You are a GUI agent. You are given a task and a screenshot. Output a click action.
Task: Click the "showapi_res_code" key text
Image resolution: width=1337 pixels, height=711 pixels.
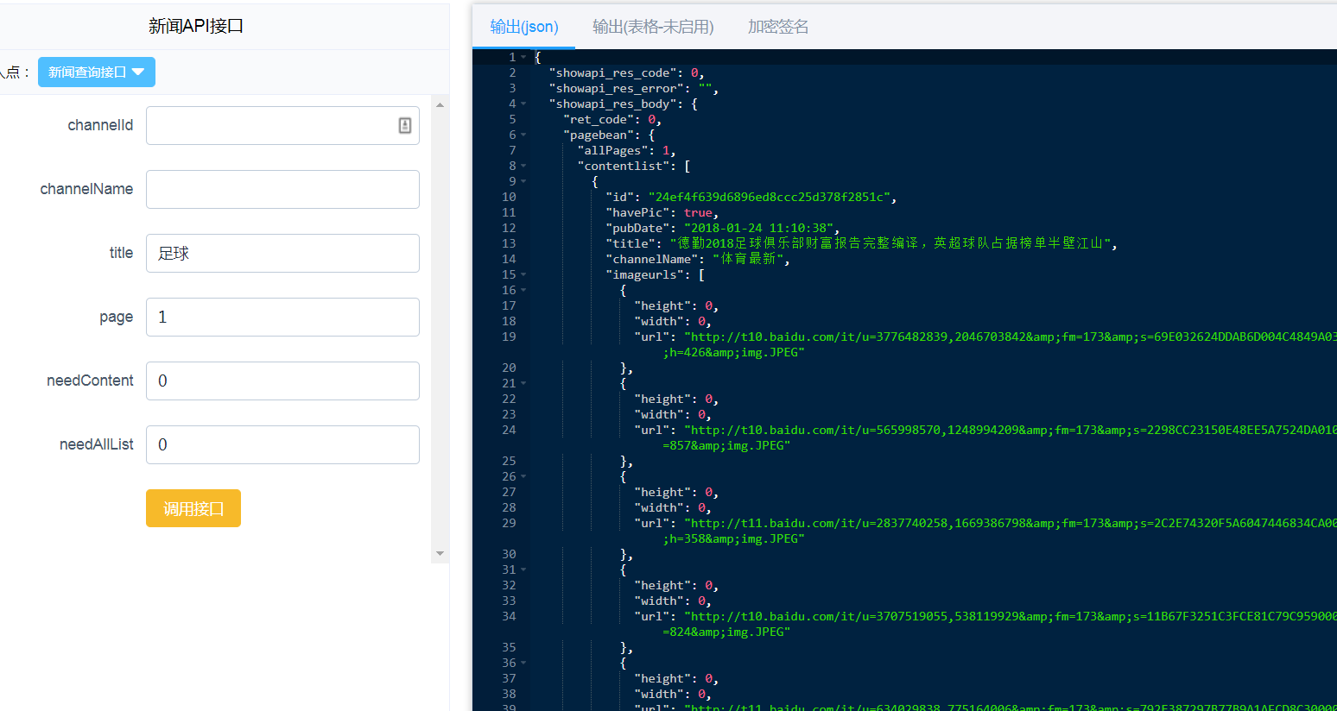612,73
